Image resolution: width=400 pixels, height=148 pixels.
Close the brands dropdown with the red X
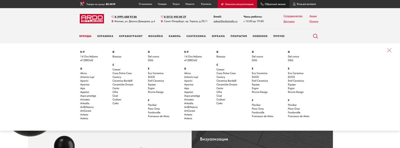[x=389, y=50]
